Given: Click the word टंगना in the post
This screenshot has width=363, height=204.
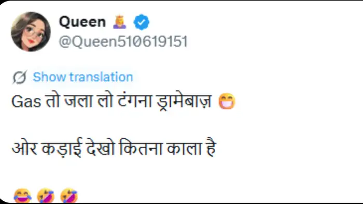Looking at the screenshot, I should click(x=134, y=101).
